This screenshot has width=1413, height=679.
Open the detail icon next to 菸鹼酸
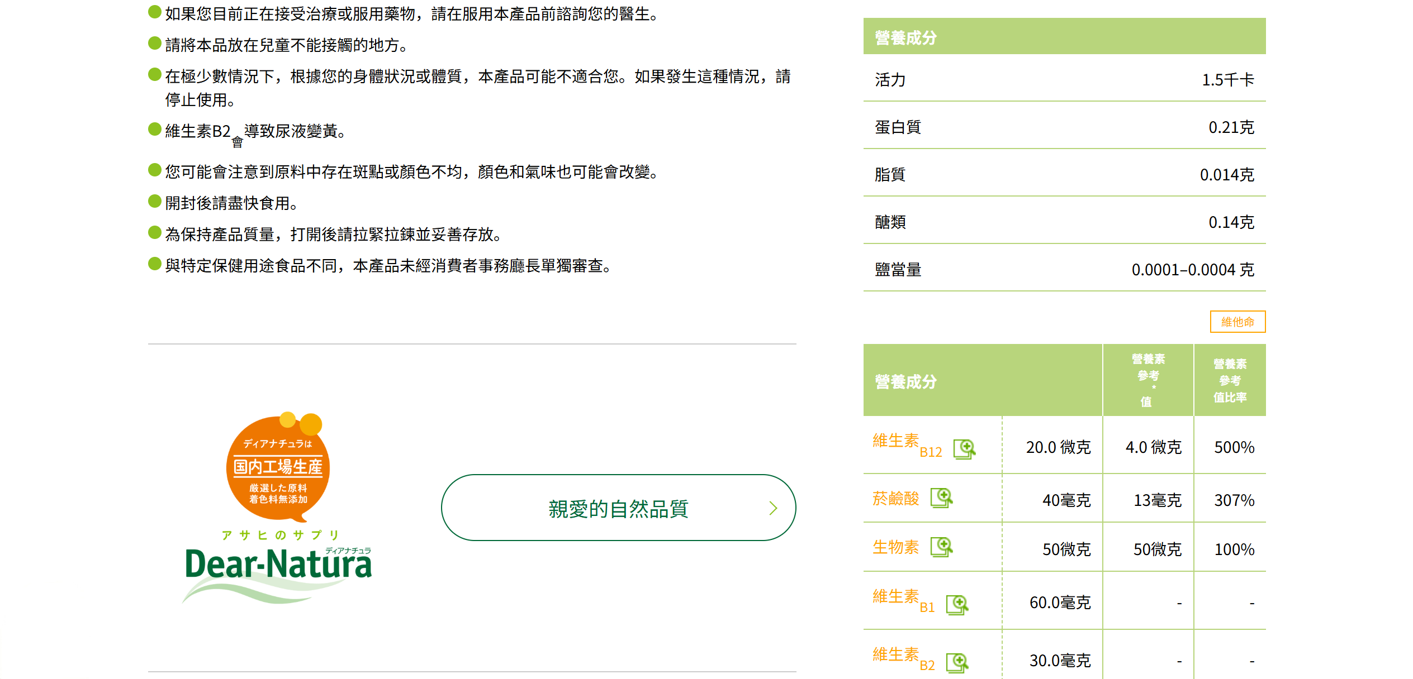[x=941, y=497]
